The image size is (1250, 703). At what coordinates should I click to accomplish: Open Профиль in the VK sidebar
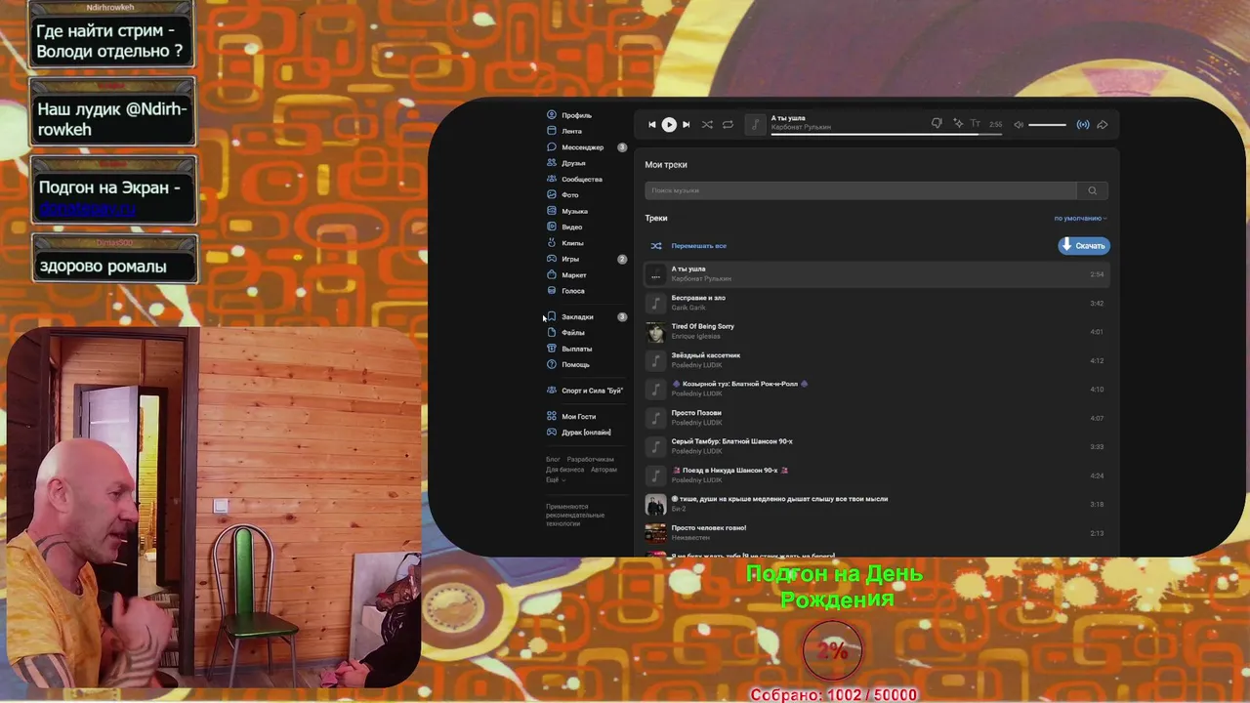coord(576,115)
